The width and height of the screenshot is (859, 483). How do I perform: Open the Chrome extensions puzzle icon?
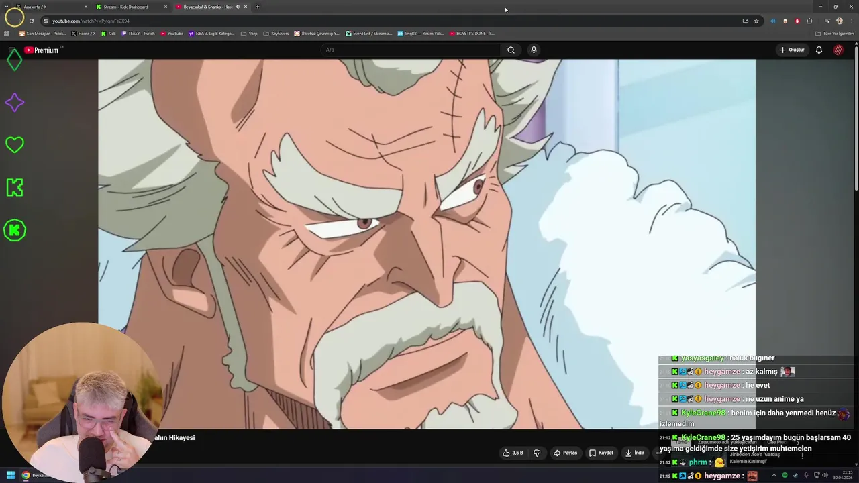[x=809, y=21]
